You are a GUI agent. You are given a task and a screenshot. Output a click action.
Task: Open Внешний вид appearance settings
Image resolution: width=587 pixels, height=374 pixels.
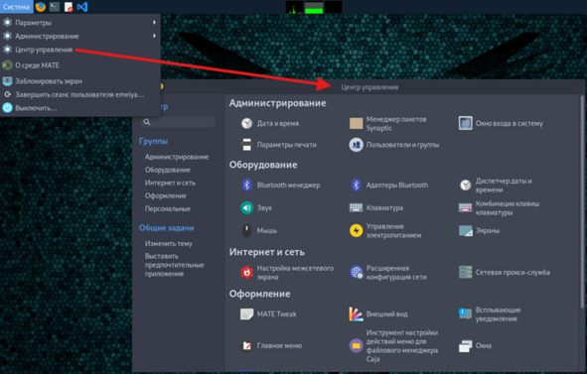[378, 314]
